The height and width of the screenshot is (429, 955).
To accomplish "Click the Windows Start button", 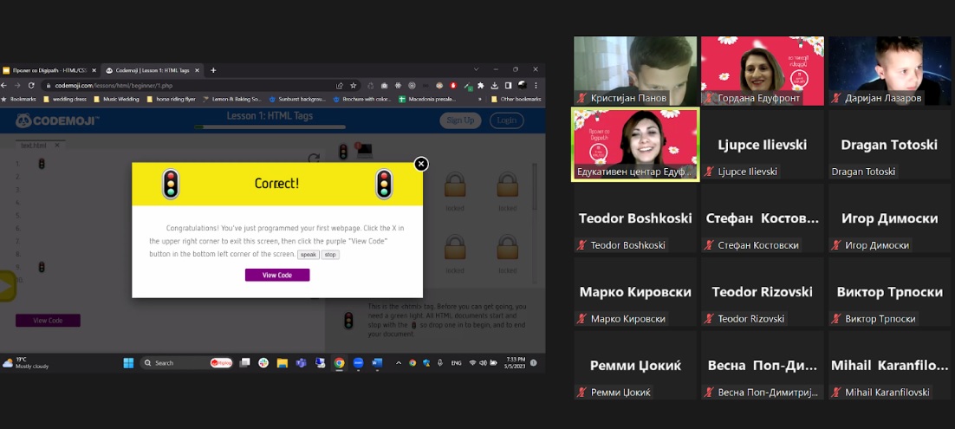I will pyautogui.click(x=128, y=363).
